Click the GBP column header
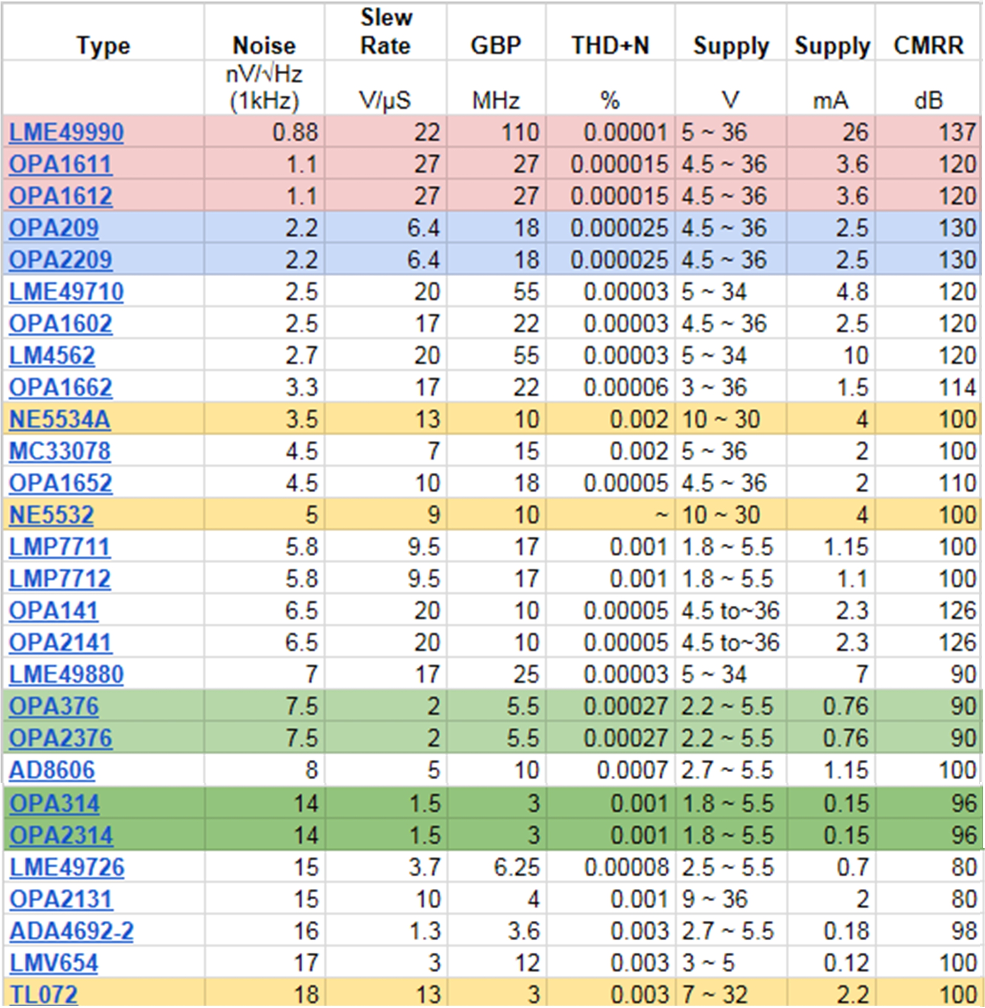This screenshot has height=1008, width=985. coord(496,46)
